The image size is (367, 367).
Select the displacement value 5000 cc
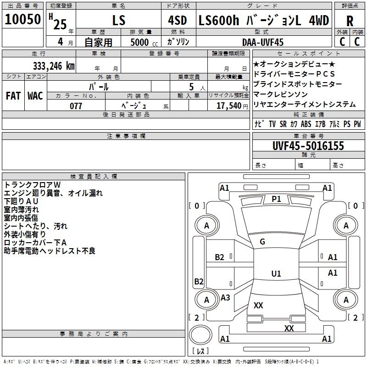(144, 42)
